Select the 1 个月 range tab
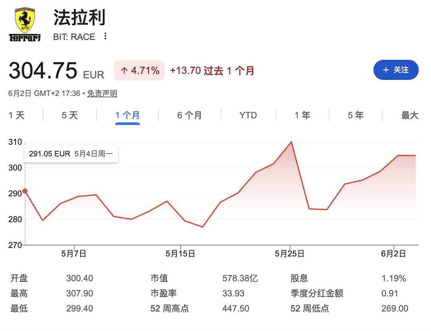 click(128, 115)
